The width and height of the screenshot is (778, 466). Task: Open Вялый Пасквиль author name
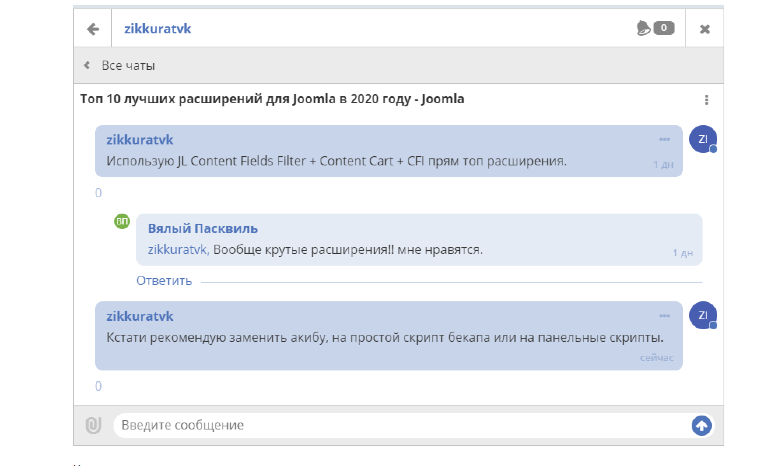pos(203,228)
